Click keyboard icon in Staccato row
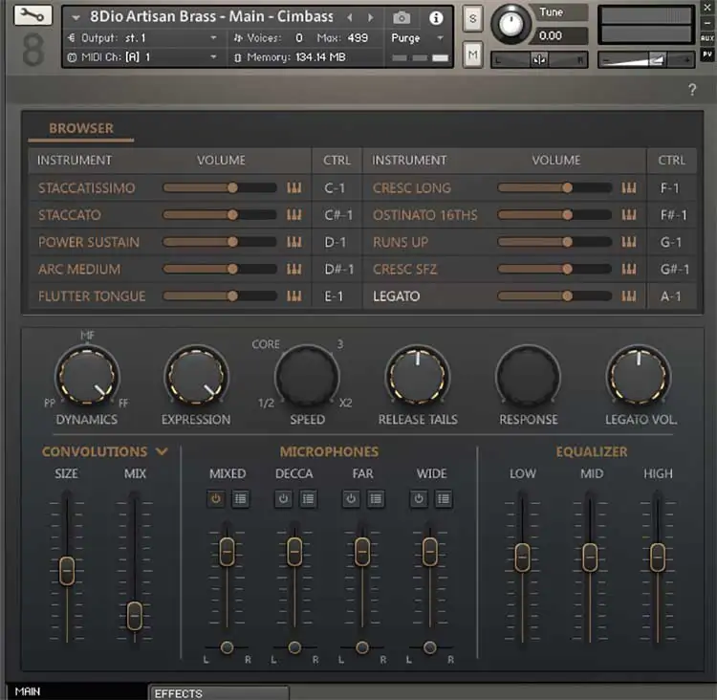Viewport: 717px width, 700px height. pyautogui.click(x=294, y=214)
